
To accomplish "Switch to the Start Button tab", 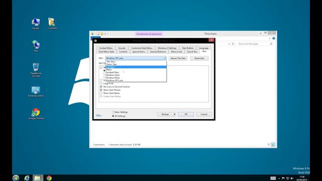I will coord(188,48).
